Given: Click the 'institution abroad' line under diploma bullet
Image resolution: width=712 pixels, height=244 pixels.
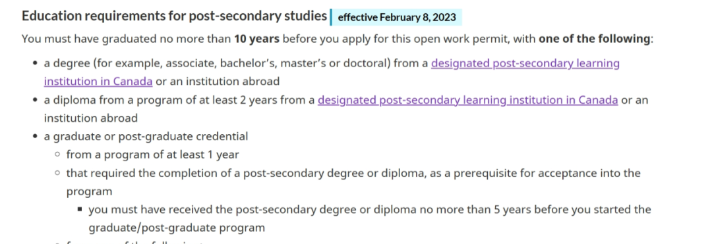Looking at the screenshot, I should [x=90, y=118].
